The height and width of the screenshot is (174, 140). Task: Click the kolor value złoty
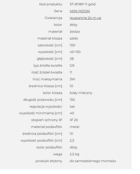(74, 25)
